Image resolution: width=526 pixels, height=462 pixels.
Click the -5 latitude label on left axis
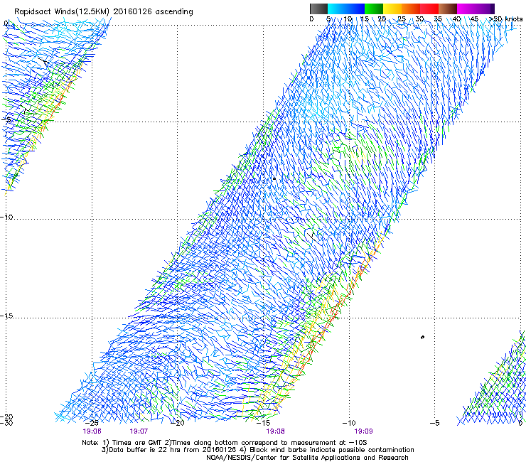coord(6,120)
